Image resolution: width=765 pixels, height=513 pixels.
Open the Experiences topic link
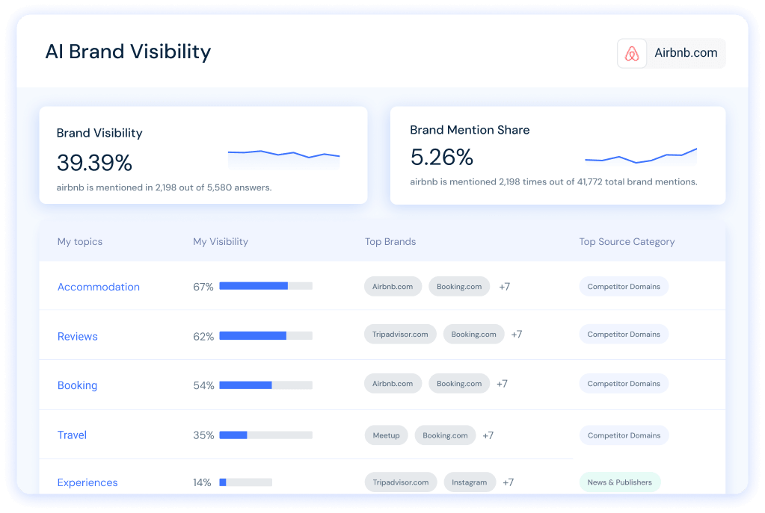(x=87, y=482)
